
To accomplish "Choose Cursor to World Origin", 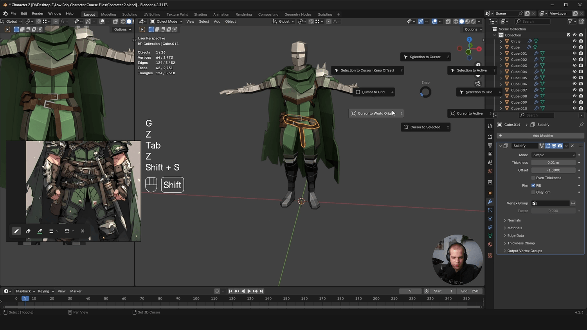I will click(375, 113).
